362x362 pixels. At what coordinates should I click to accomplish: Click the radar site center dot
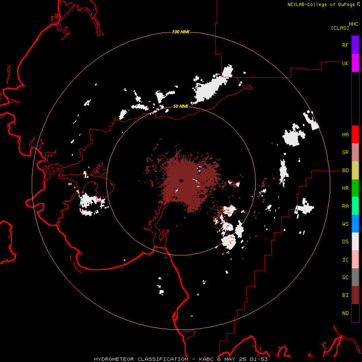coord(181,181)
